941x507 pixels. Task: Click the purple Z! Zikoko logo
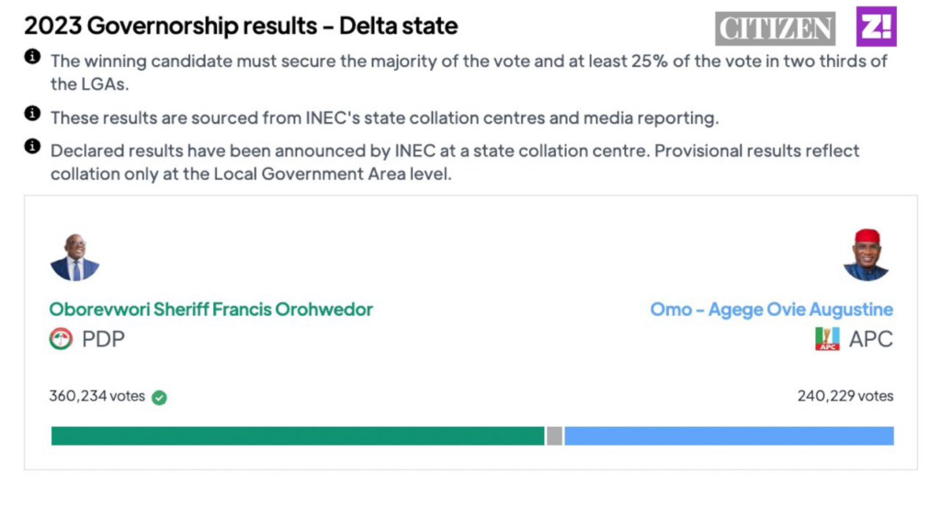click(x=876, y=27)
